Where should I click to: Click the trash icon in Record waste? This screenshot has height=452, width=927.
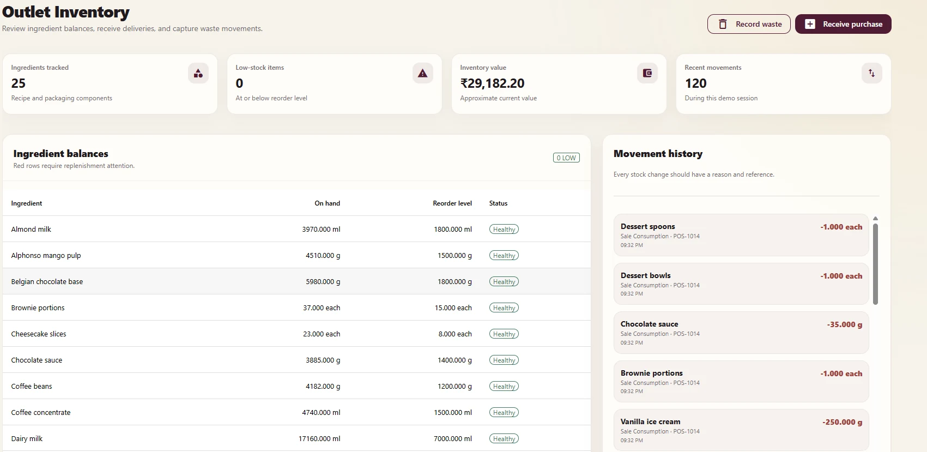[723, 24]
